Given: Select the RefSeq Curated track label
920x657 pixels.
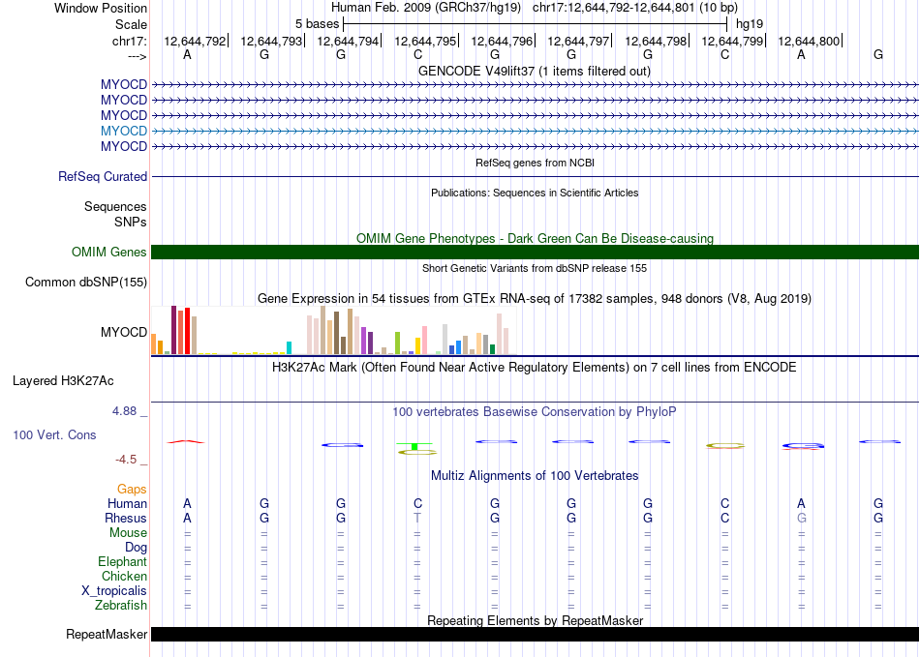Looking at the screenshot, I should [x=103, y=177].
